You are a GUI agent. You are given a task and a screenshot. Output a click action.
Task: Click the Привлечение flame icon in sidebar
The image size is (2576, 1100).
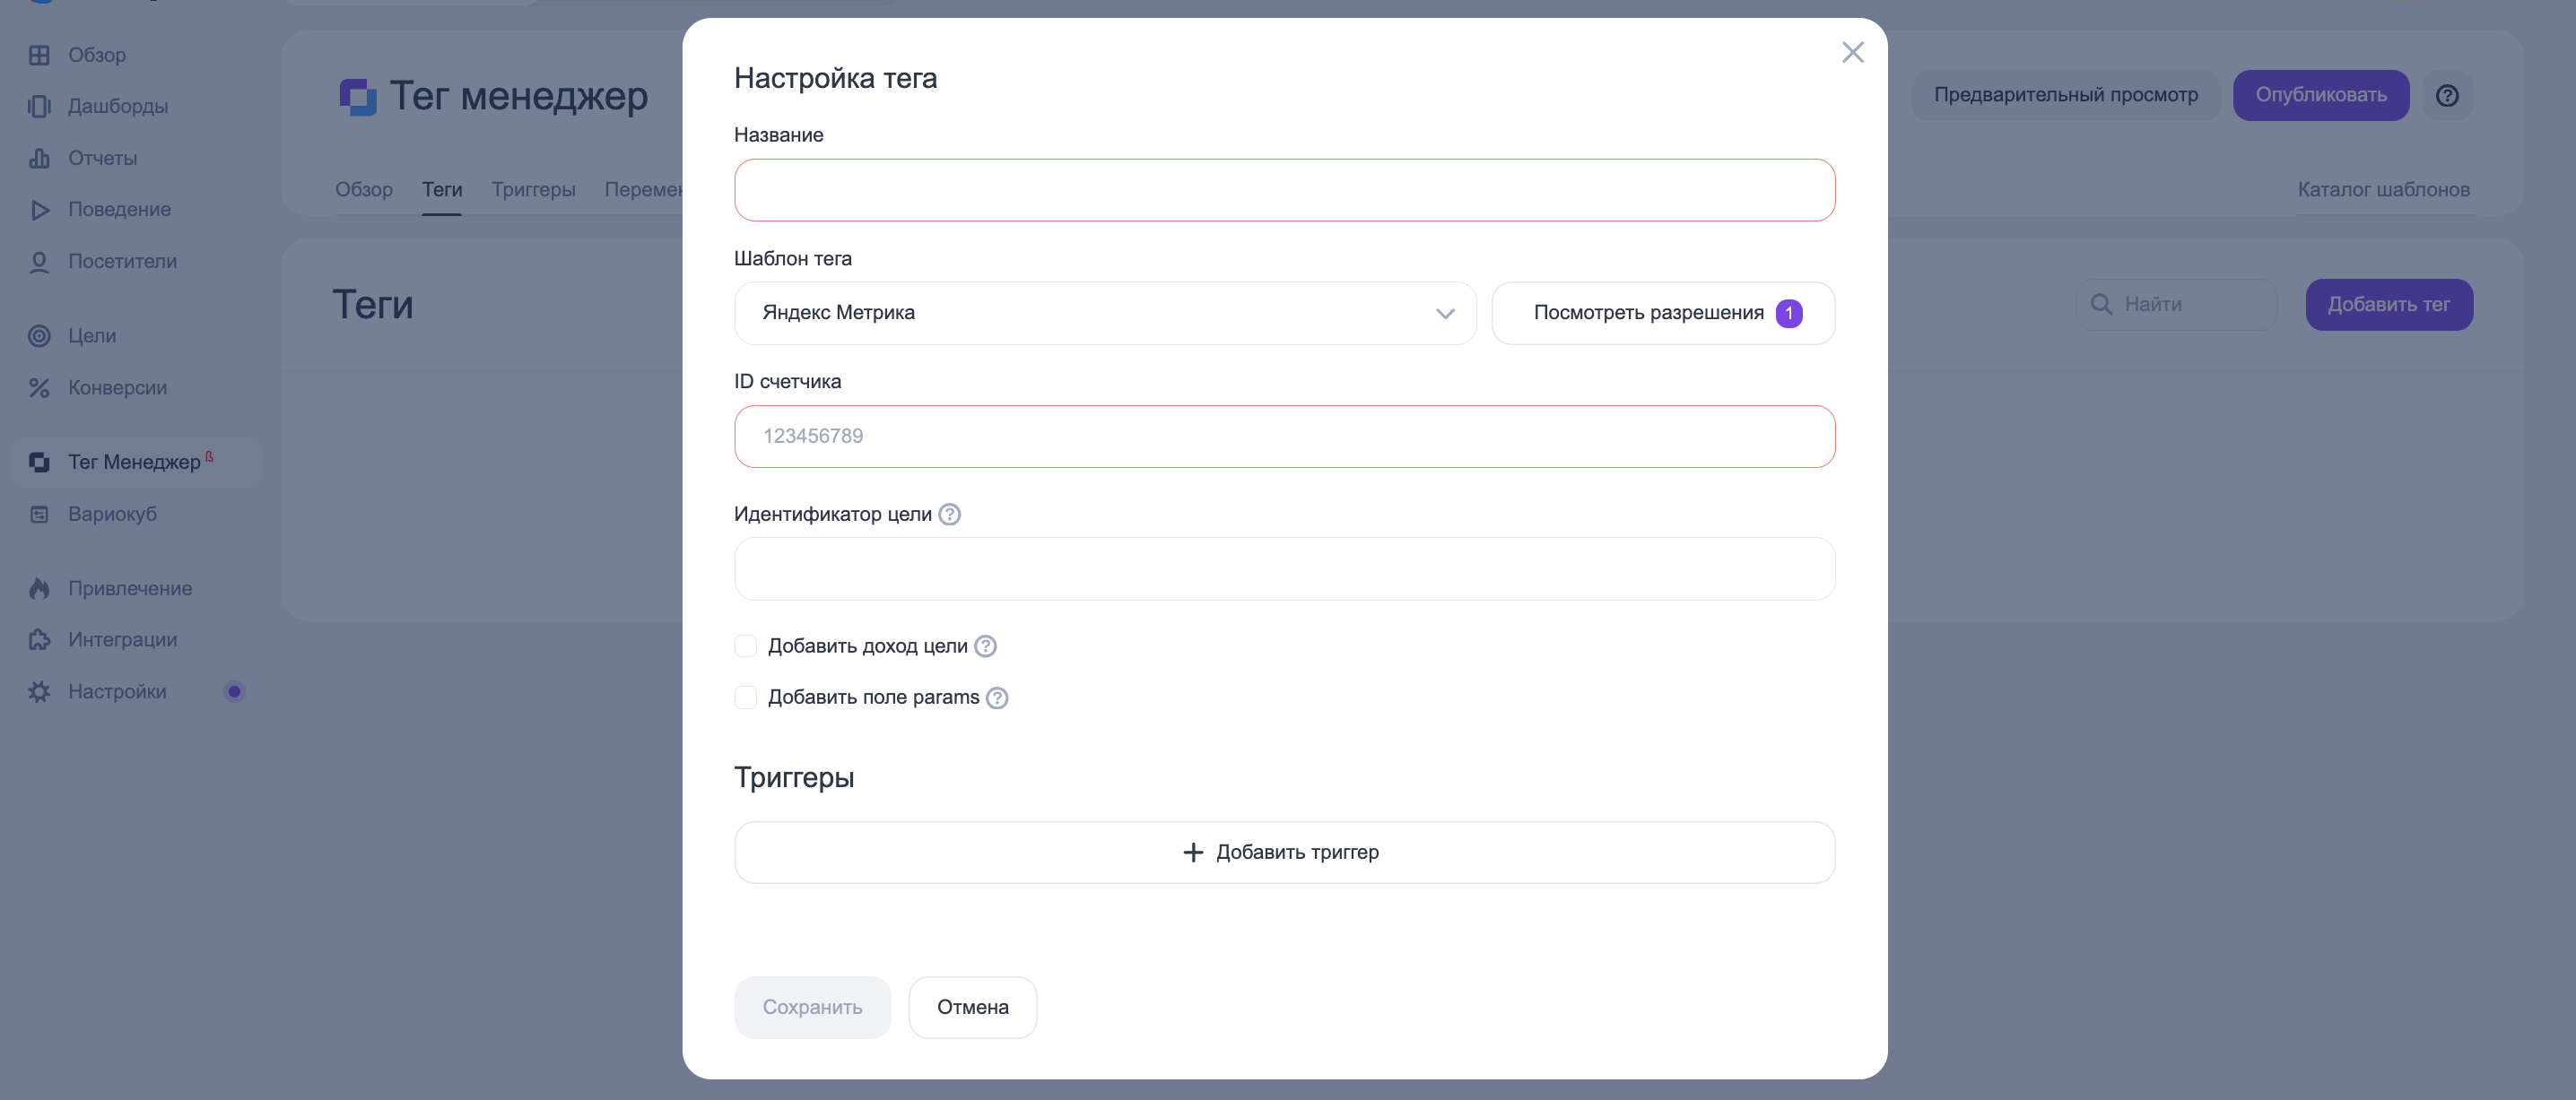[39, 588]
